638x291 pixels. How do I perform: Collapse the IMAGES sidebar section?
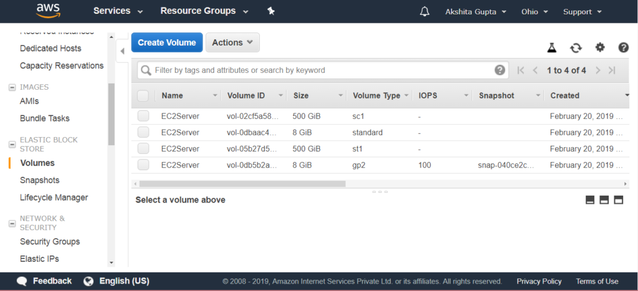(x=12, y=87)
